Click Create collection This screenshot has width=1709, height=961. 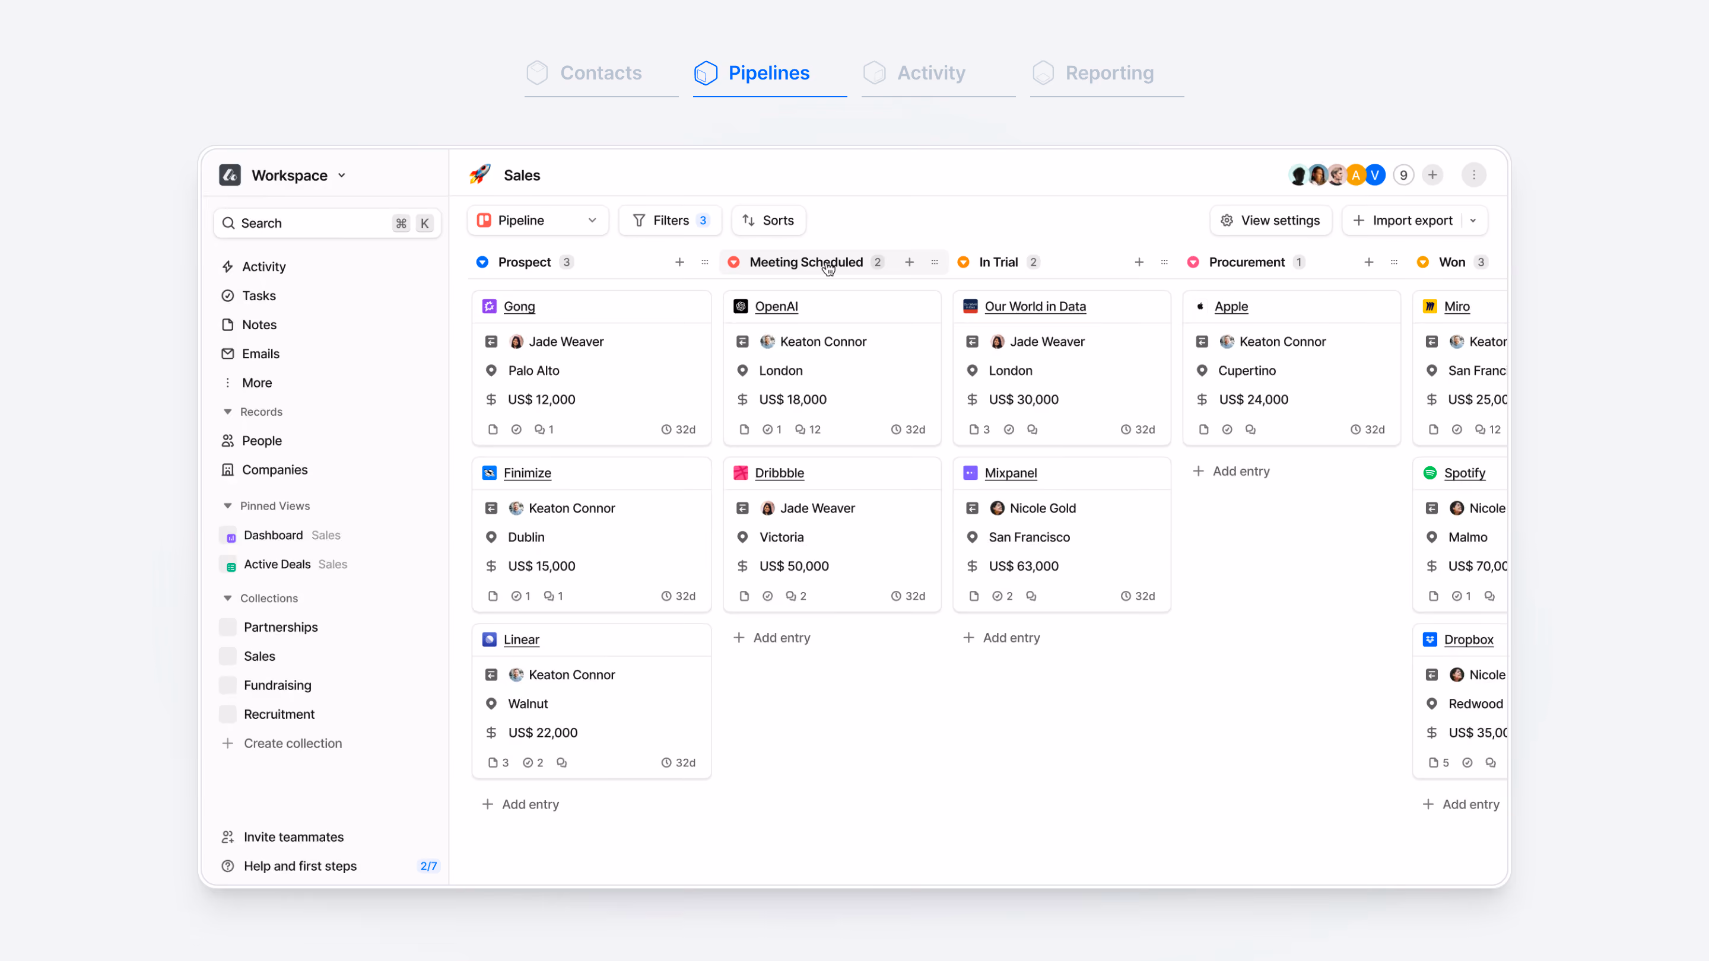point(281,743)
